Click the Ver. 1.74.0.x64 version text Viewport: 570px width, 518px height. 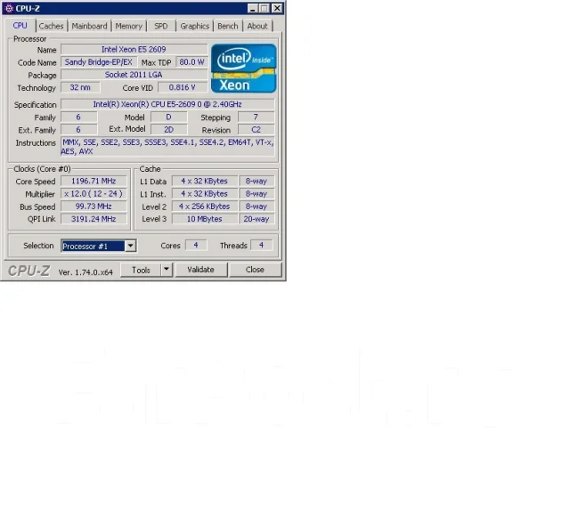[85, 272]
